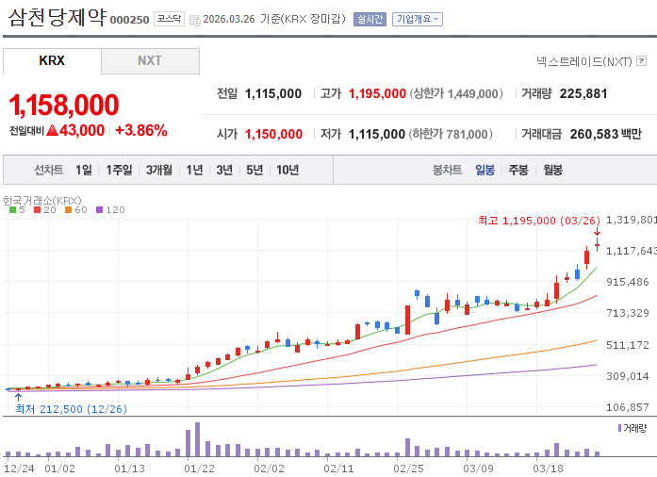
Task: Switch to the KRX tab
Action: tap(52, 60)
